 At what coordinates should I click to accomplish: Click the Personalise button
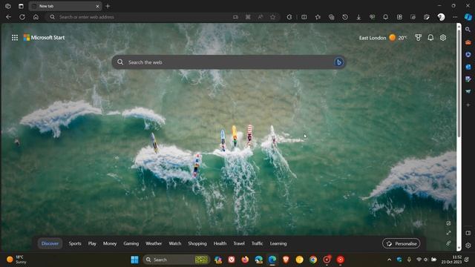(401, 243)
